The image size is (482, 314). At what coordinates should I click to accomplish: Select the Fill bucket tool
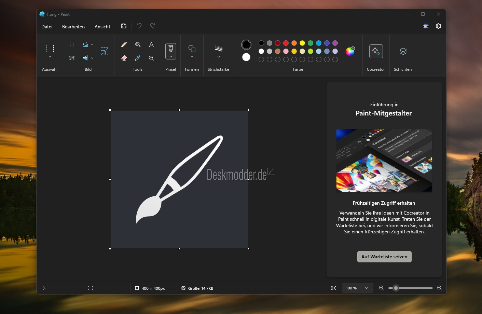(138, 44)
